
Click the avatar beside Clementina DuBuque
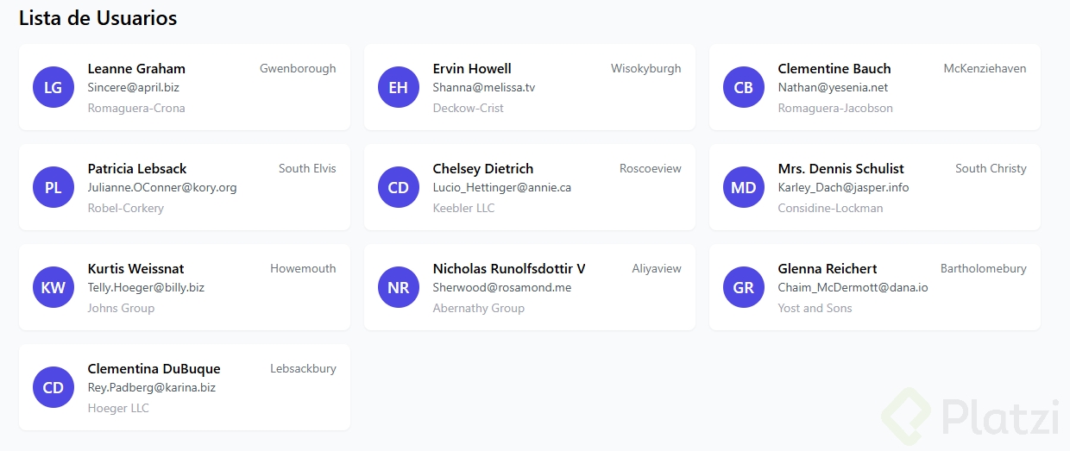coord(53,387)
